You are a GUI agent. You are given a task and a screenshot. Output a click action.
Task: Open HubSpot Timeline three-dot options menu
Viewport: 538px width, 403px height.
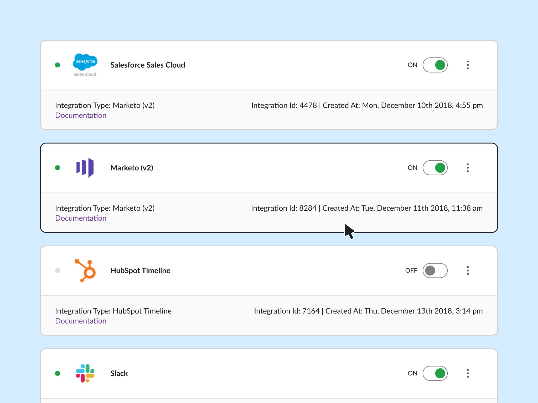point(468,271)
